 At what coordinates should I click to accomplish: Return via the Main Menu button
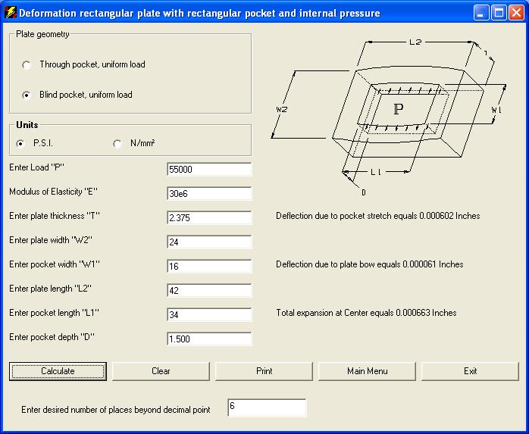[x=367, y=371]
